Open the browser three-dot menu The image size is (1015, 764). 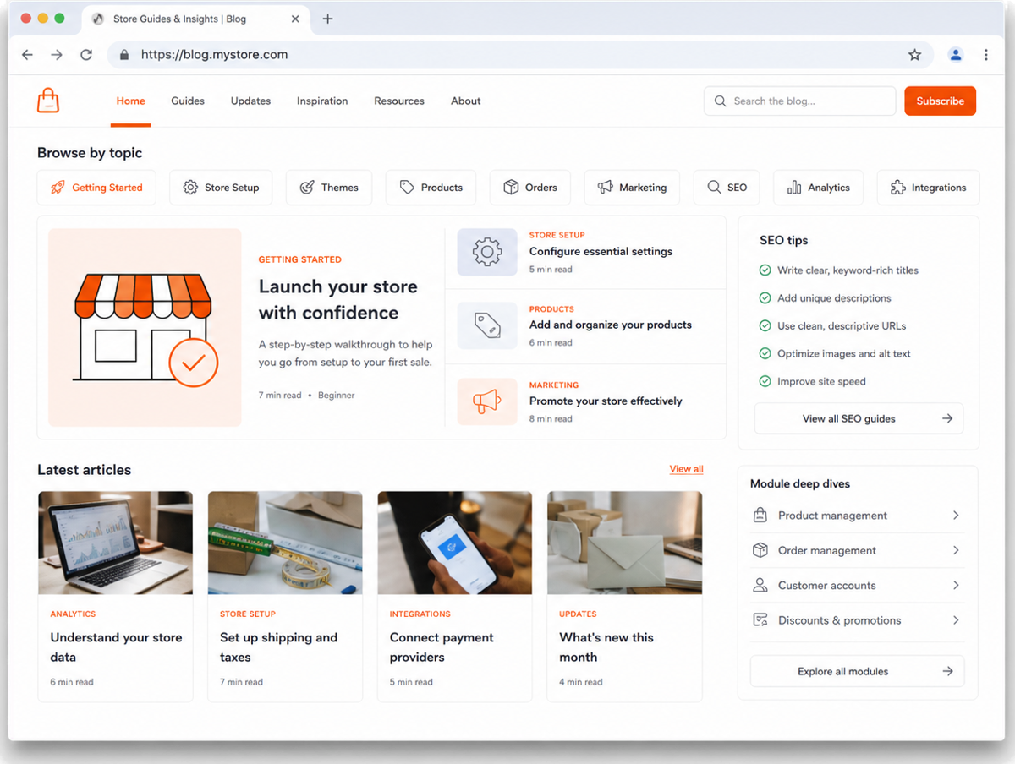pos(986,55)
